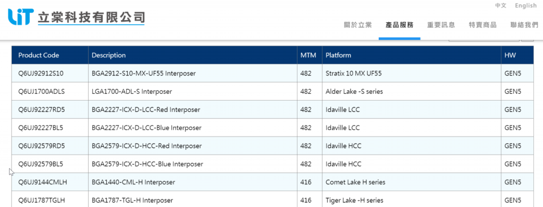Open the 特賣商品 section
Viewport: 543px width, 207px height.
[483, 25]
